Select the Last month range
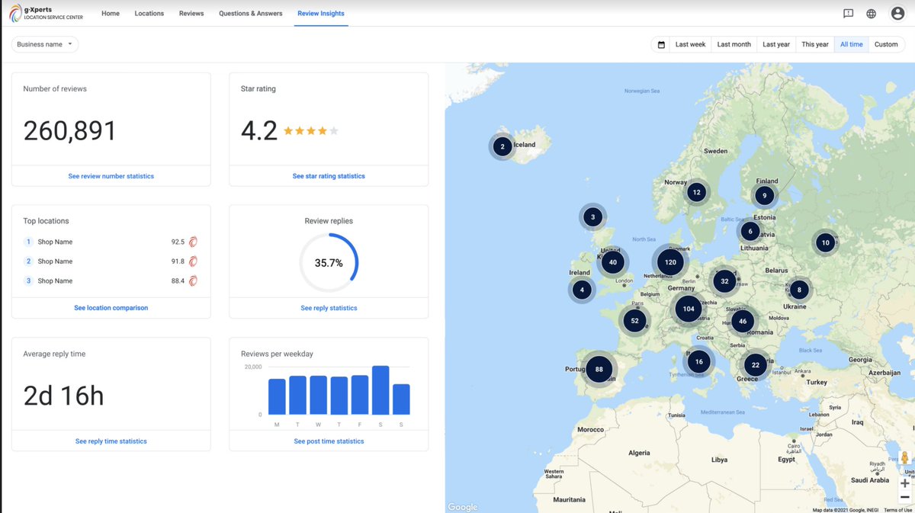This screenshot has width=915, height=513. click(734, 44)
